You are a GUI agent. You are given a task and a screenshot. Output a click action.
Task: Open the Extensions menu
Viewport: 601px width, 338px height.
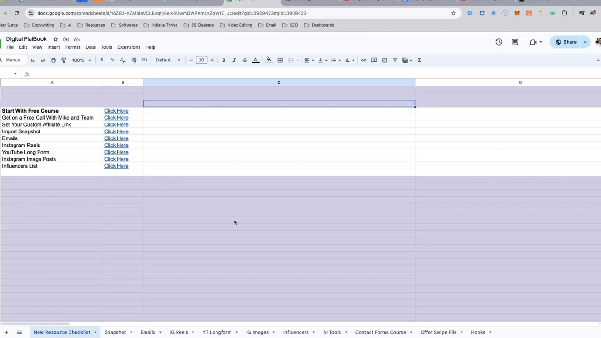129,47
